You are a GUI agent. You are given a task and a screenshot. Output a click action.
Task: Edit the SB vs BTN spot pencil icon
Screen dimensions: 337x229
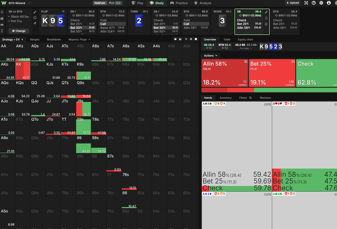point(35,12)
